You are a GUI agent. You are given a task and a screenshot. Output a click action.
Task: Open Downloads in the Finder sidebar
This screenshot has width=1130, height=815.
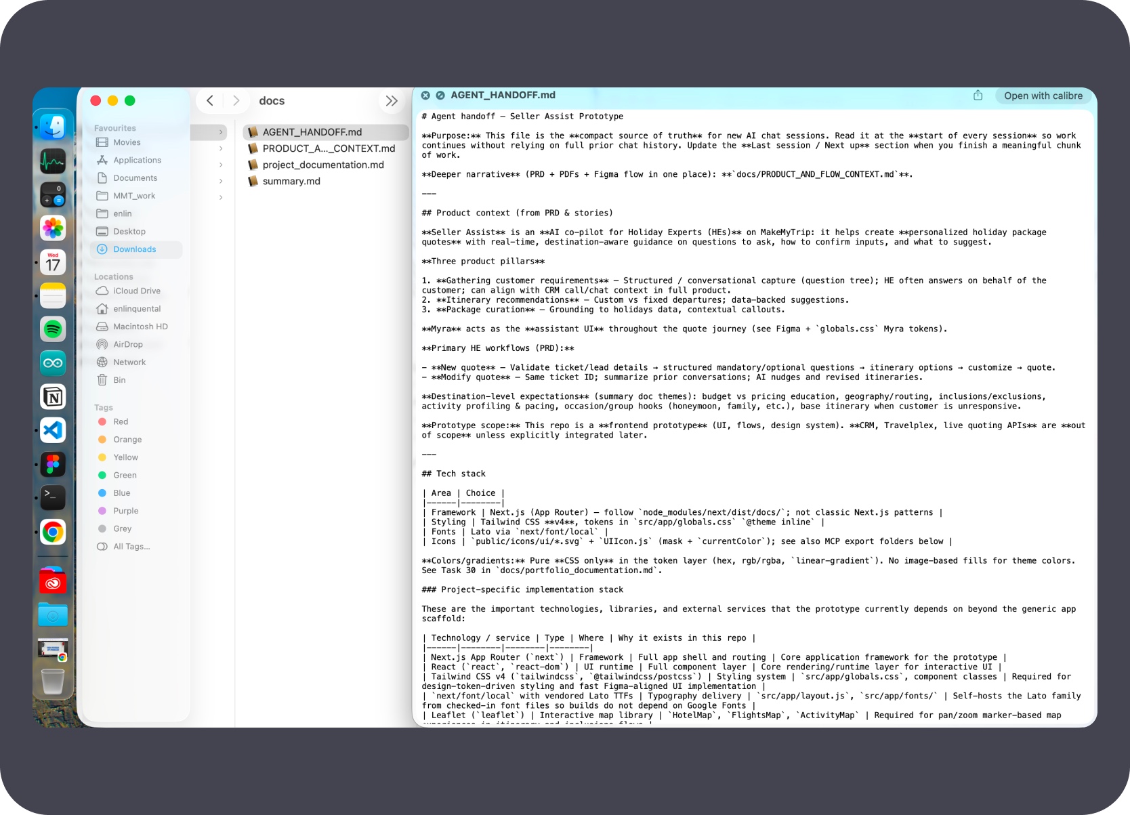(135, 249)
